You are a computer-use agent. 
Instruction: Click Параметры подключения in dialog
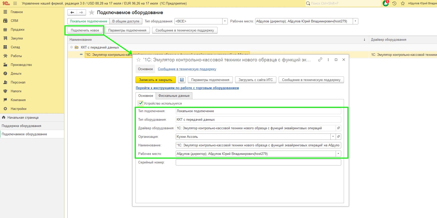210,80
